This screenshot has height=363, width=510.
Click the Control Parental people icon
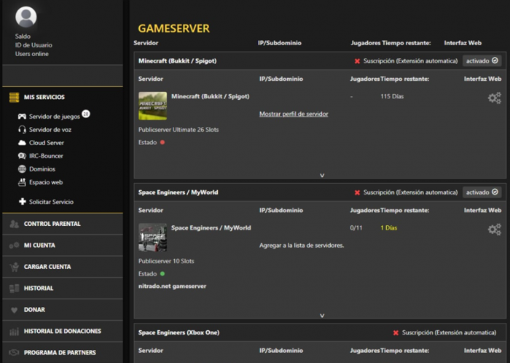(x=14, y=224)
